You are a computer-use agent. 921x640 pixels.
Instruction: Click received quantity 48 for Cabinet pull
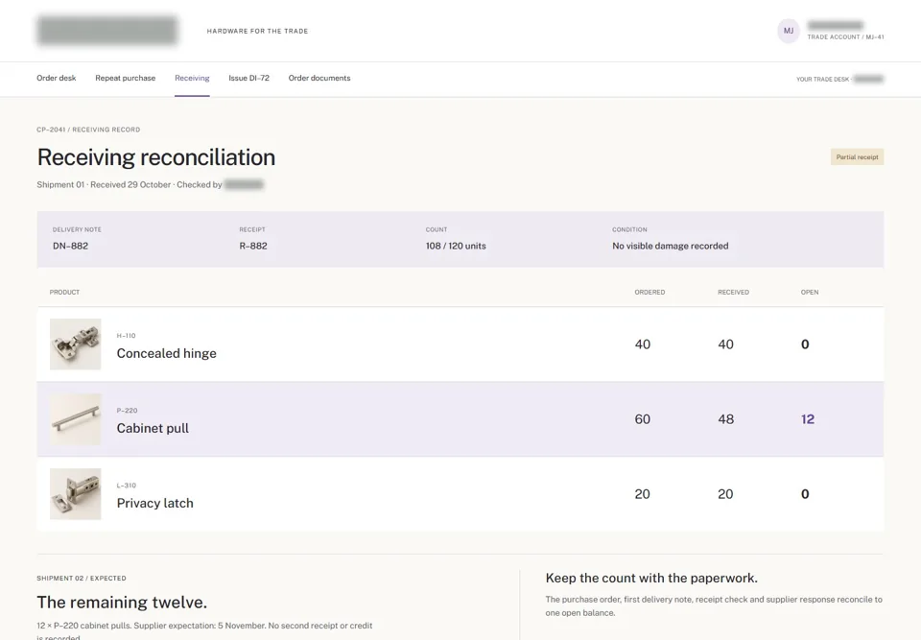coord(726,419)
